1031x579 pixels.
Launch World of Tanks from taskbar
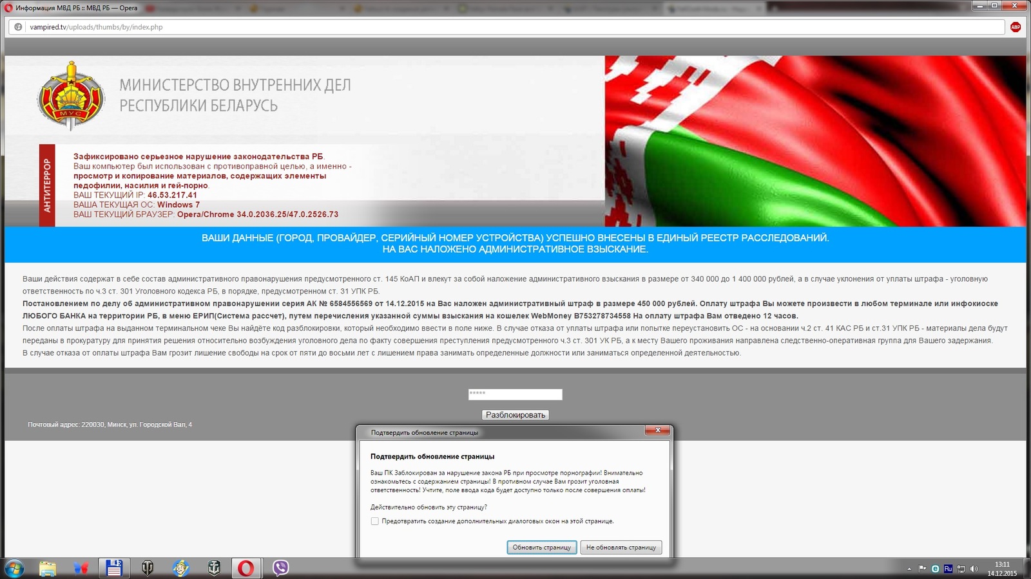coord(148,568)
